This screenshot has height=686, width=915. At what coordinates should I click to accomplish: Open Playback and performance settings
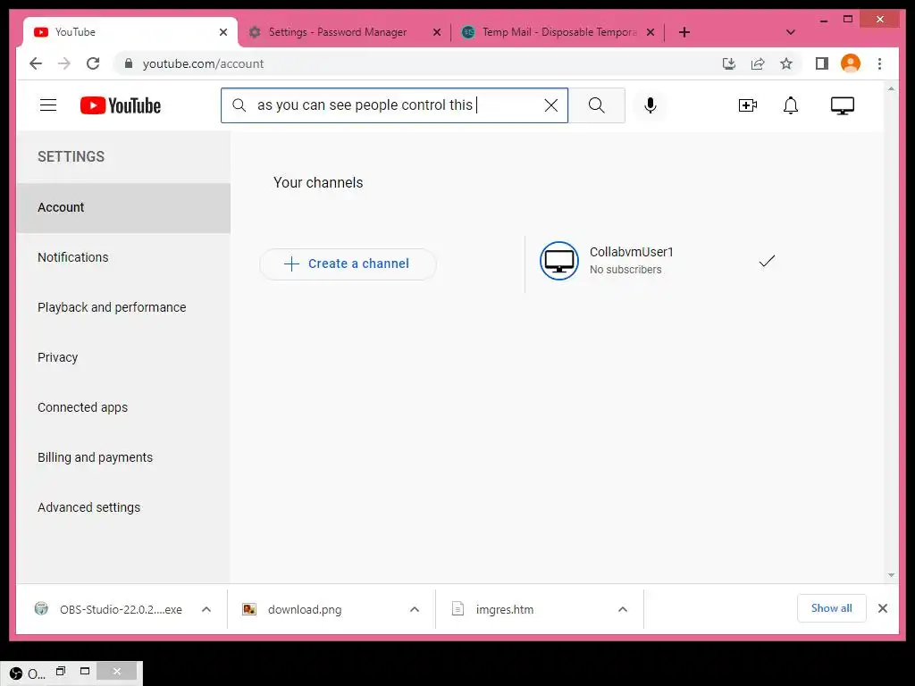point(123,307)
